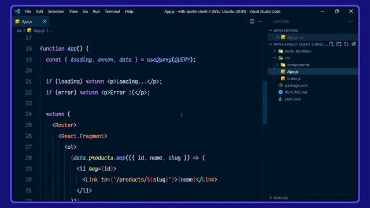Click data.products.map on line 28
The image size is (370, 208).
(x=99, y=158)
